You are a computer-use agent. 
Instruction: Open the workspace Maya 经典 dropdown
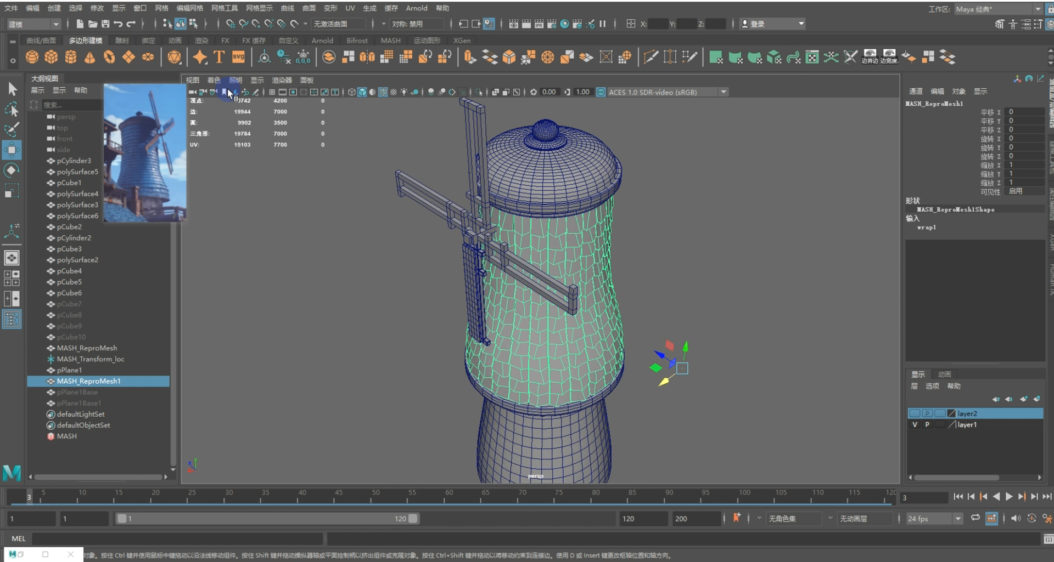click(x=999, y=9)
